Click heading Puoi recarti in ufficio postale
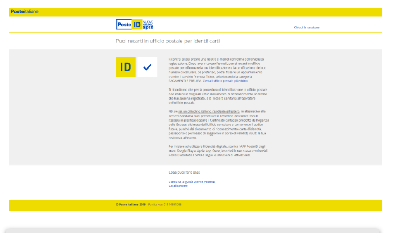The image size is (395, 233). click(x=168, y=41)
